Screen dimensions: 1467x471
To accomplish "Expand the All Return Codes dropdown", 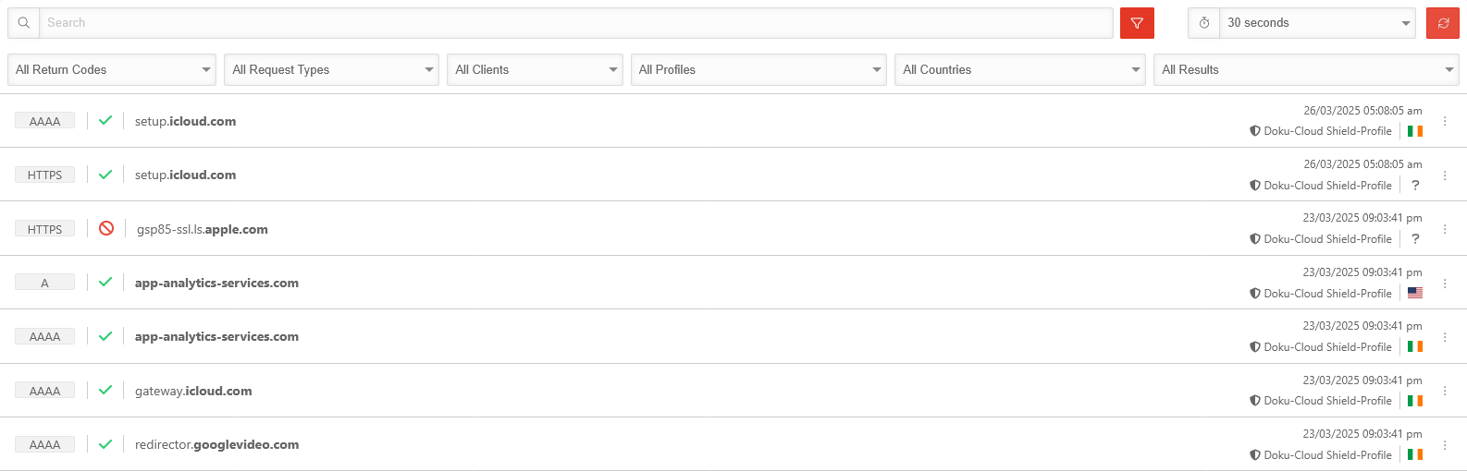I will (x=112, y=69).
